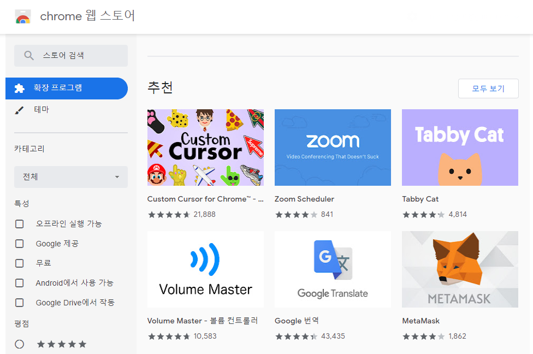Click the 평점 label
The image size is (533, 354).
22,323
